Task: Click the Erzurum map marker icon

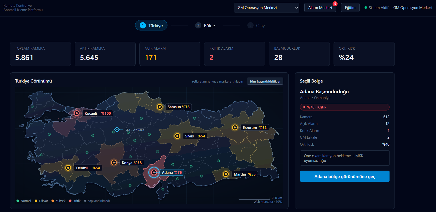Action: click(235, 127)
